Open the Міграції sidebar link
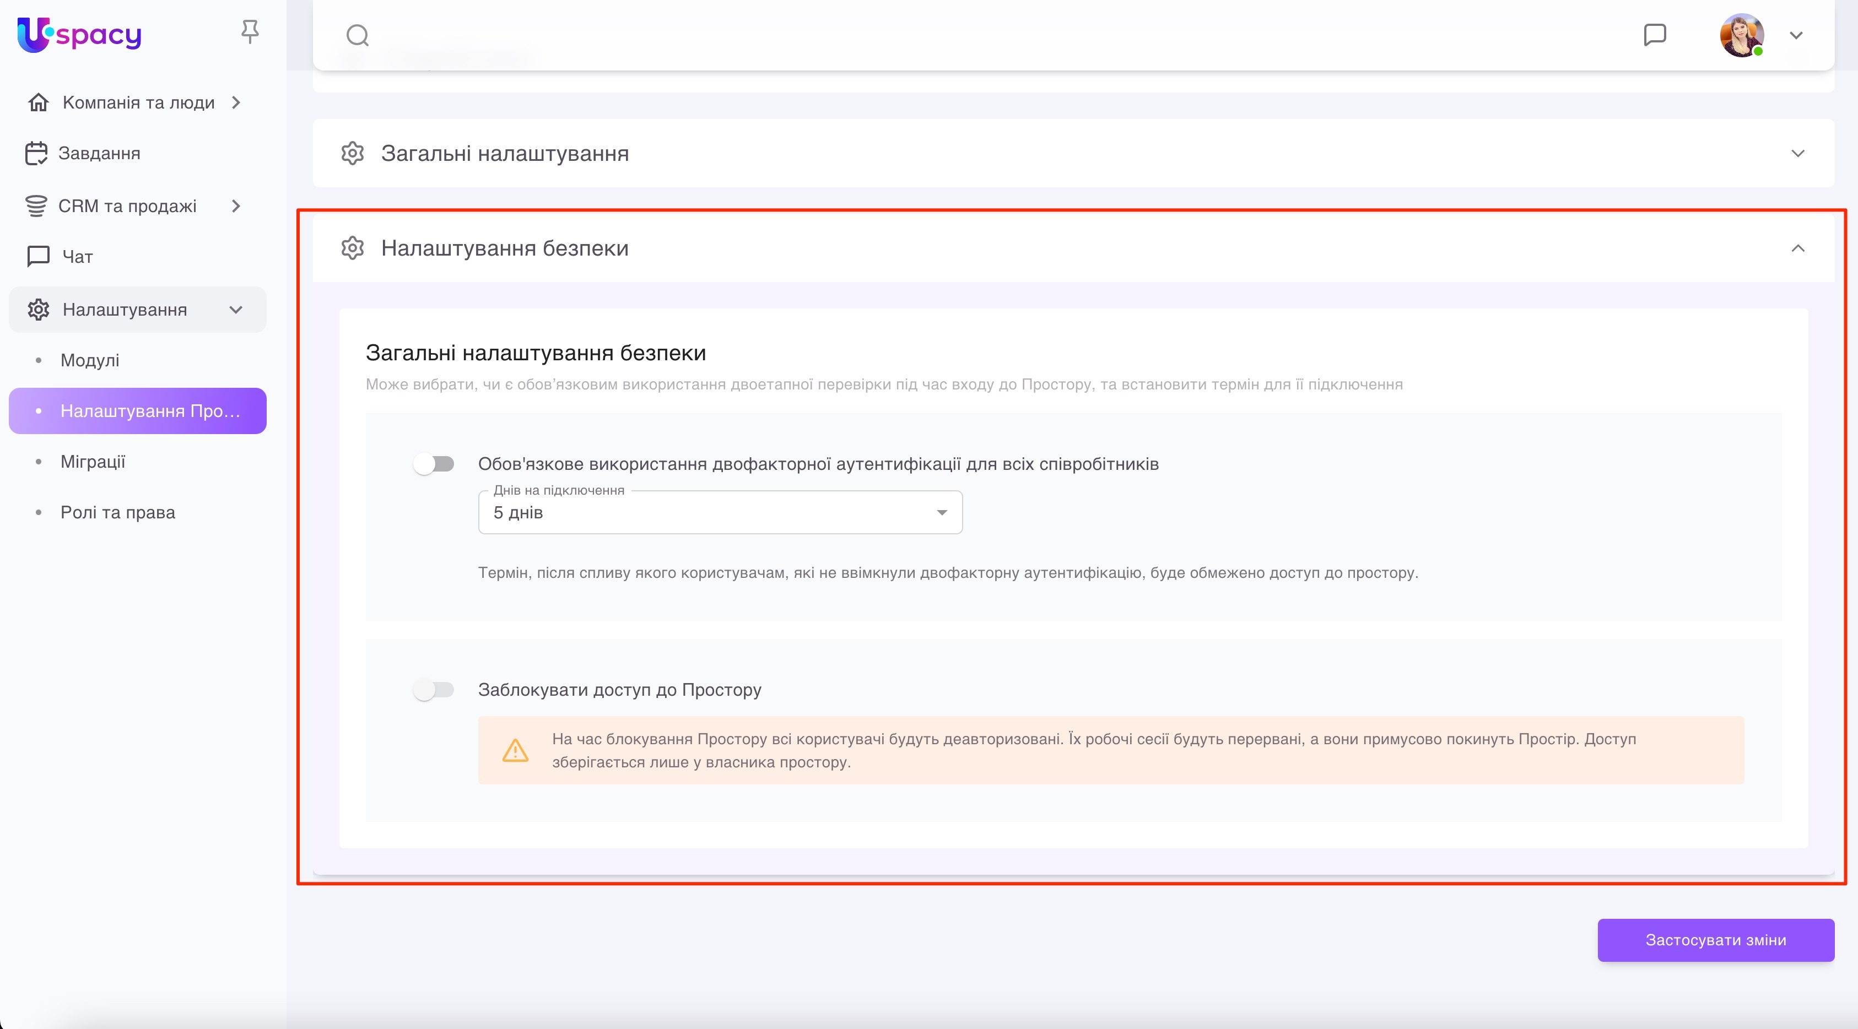The image size is (1858, 1029). tap(93, 462)
